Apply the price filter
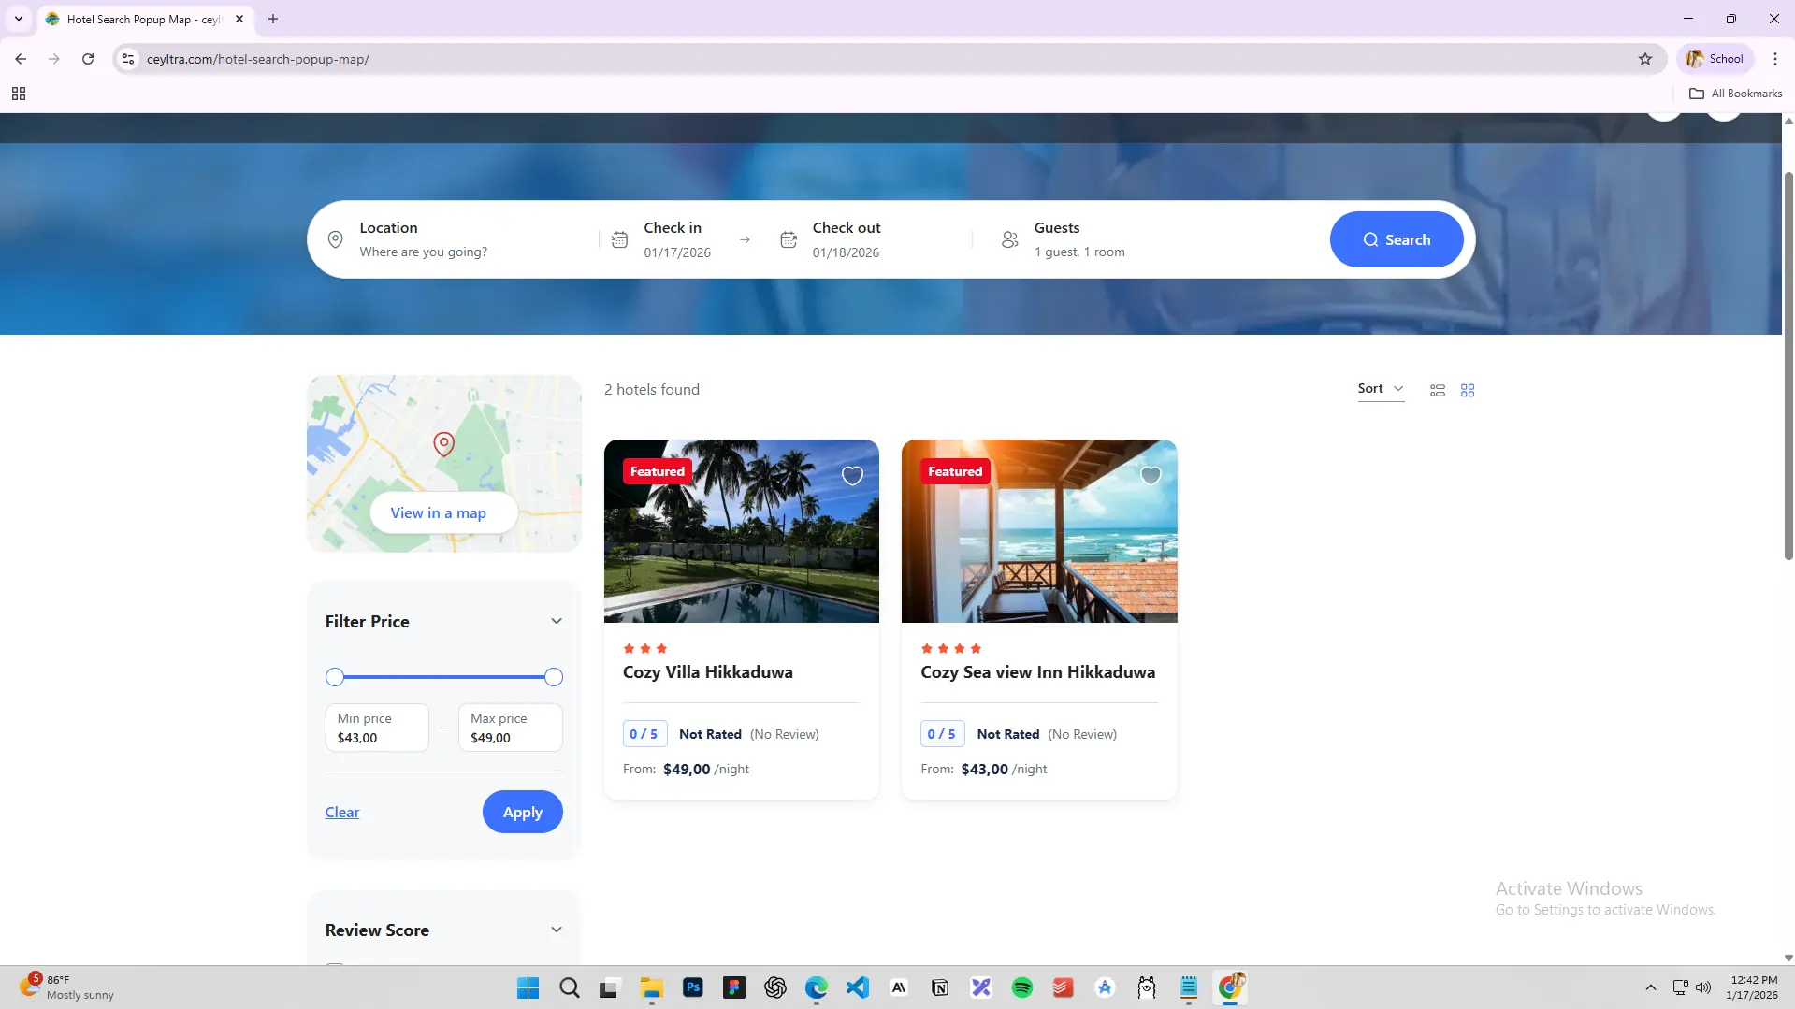Screen dimensions: 1795x1009 tap(522, 812)
